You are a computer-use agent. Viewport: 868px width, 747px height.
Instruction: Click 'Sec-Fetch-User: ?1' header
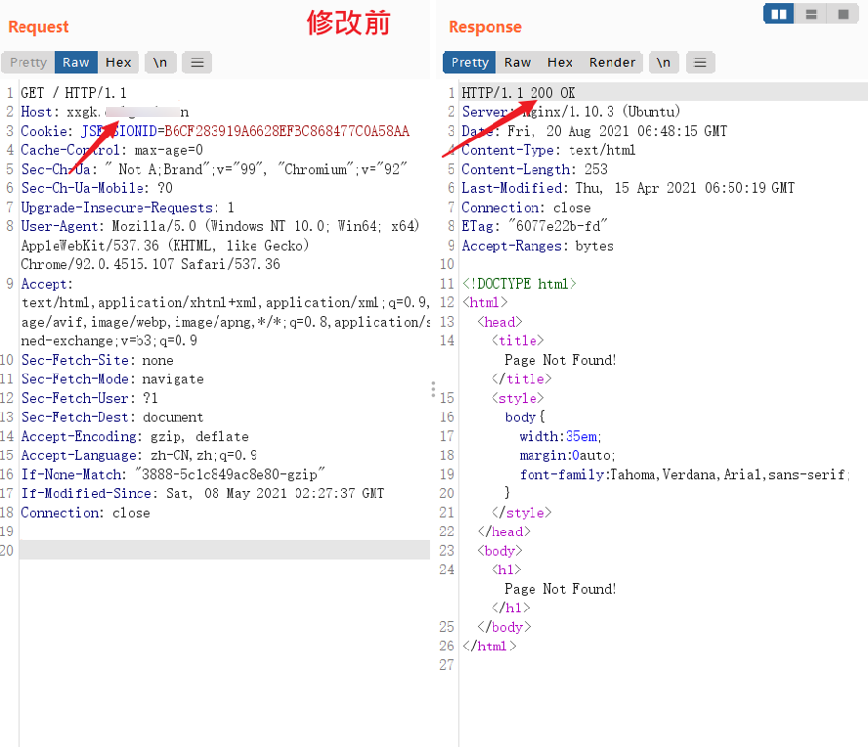(x=90, y=398)
